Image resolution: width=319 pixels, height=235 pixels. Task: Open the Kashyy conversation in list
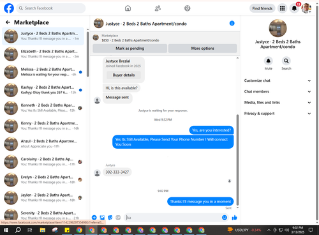[x=43, y=90]
